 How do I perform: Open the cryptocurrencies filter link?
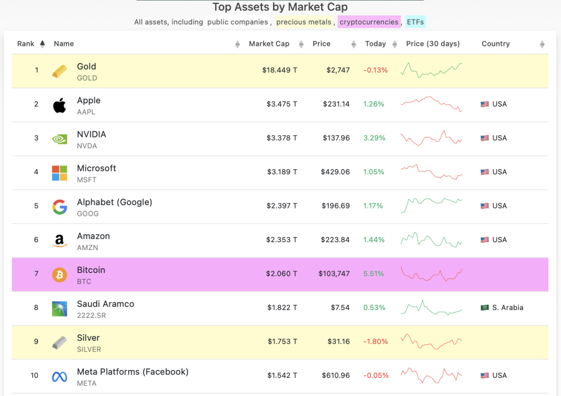pos(369,22)
